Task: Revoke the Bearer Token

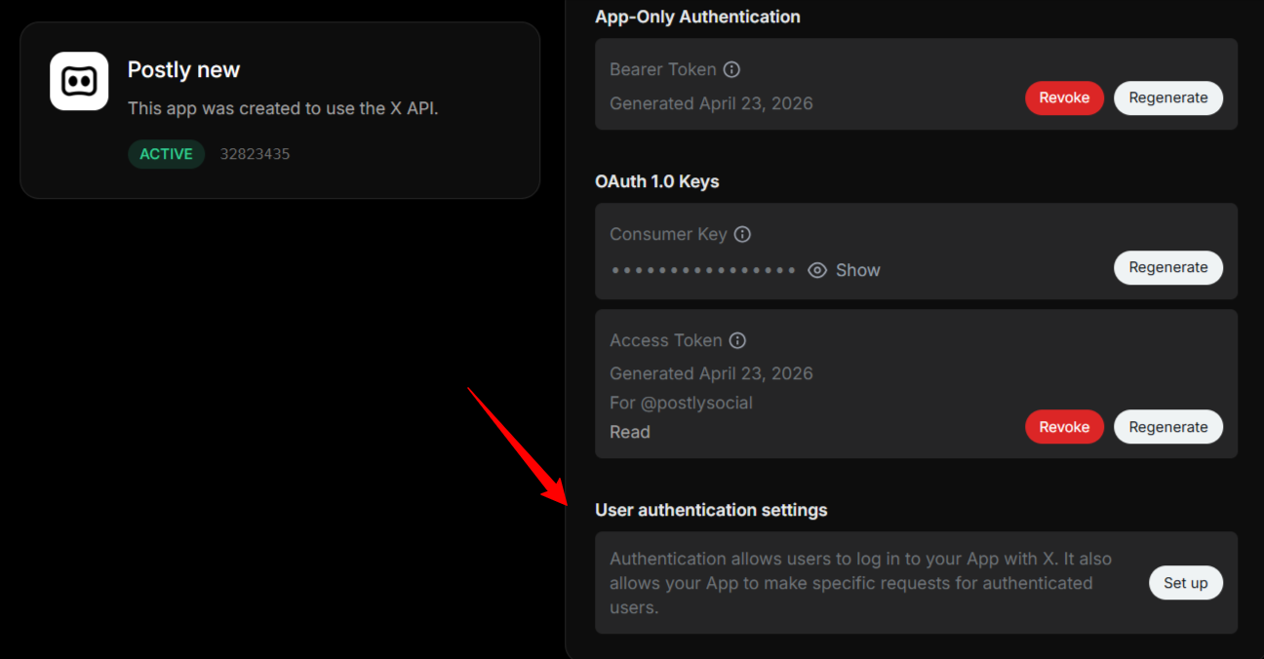Action: click(x=1064, y=97)
